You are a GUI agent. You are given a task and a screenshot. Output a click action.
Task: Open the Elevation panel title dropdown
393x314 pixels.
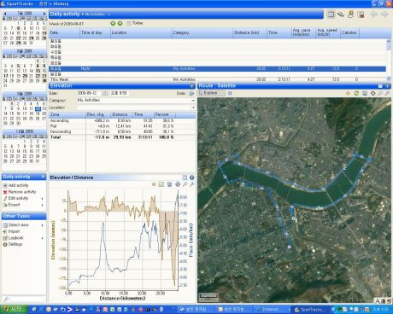point(192,86)
